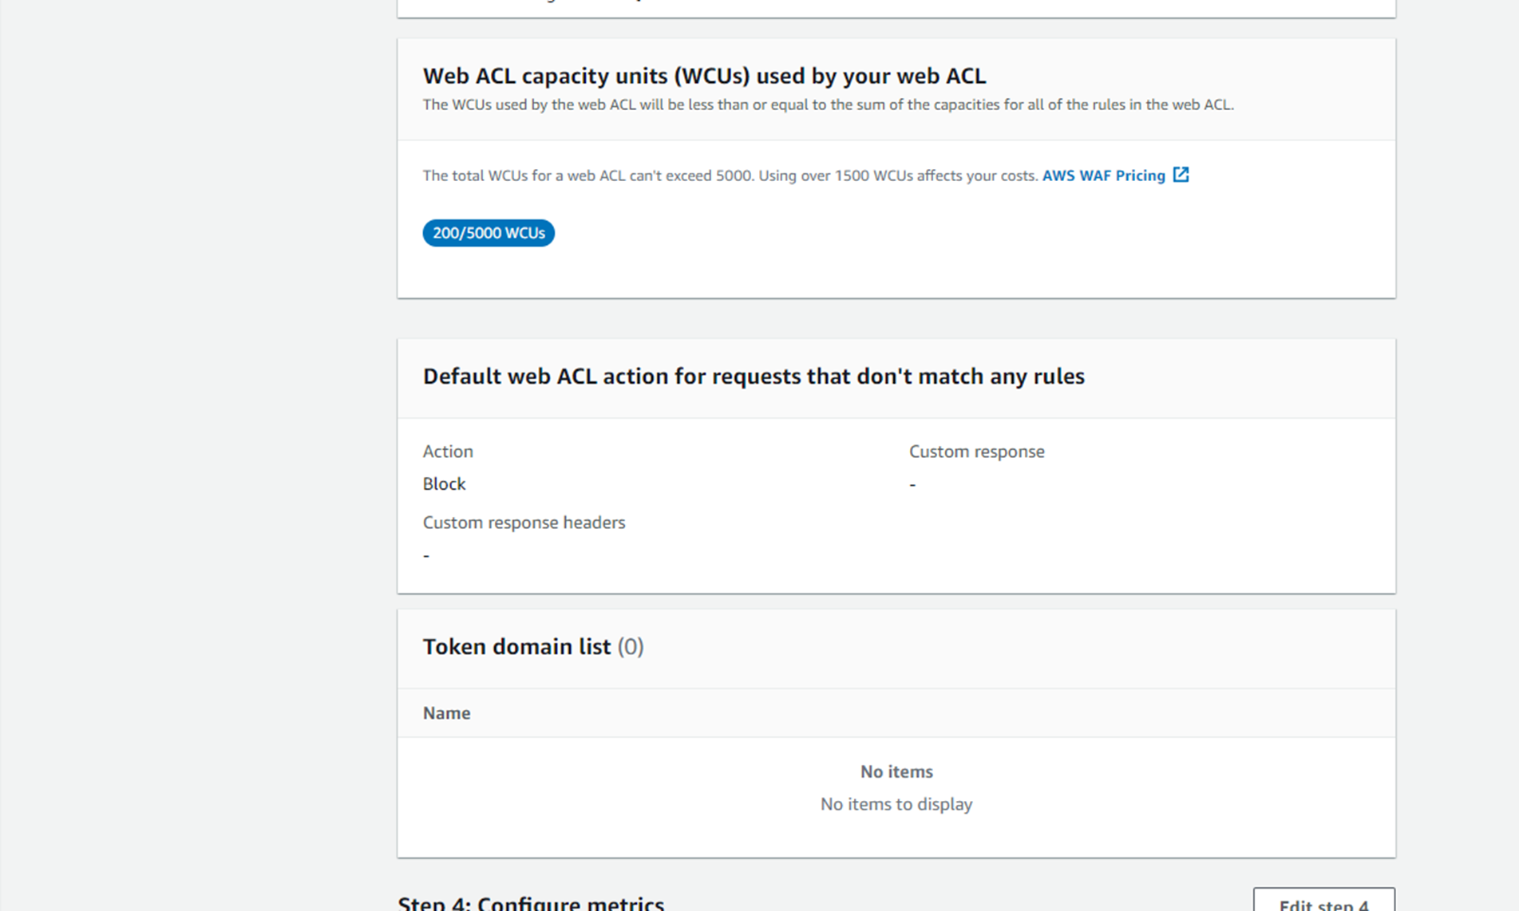The height and width of the screenshot is (911, 1519).
Task: Click the 200/5000 WCUs badge
Action: (489, 233)
